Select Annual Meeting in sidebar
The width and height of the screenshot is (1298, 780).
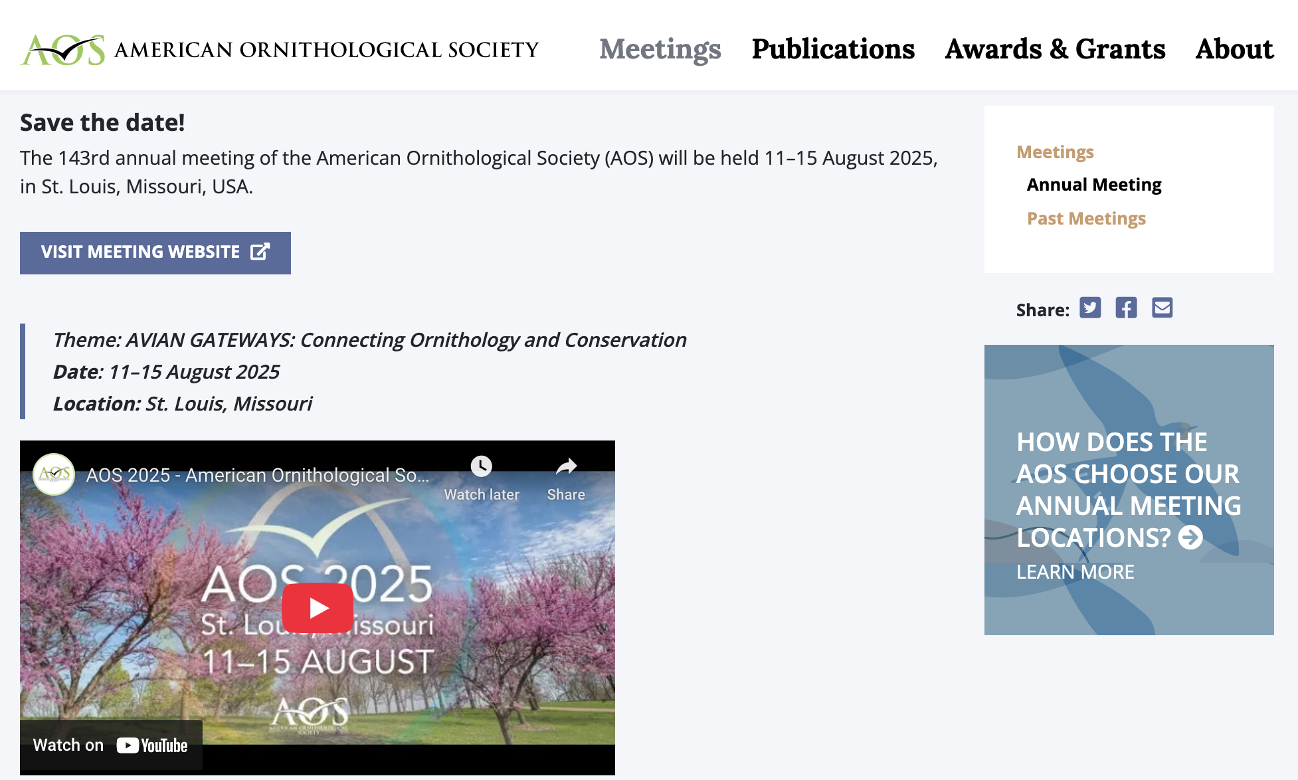pyautogui.click(x=1094, y=185)
